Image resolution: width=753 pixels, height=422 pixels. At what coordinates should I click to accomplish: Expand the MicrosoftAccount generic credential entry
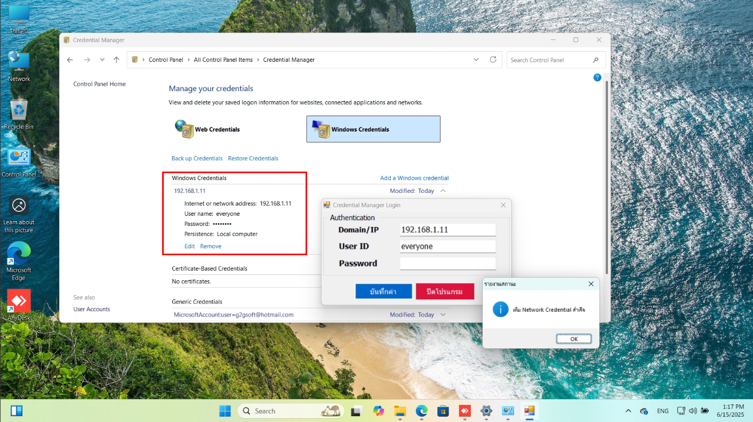(x=443, y=315)
